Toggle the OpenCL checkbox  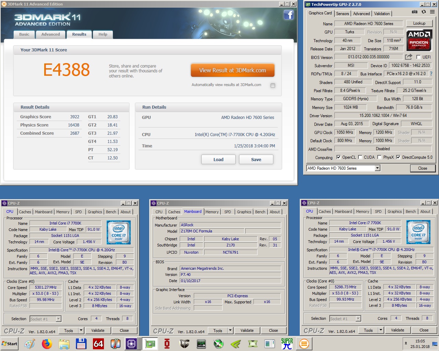pos(339,157)
